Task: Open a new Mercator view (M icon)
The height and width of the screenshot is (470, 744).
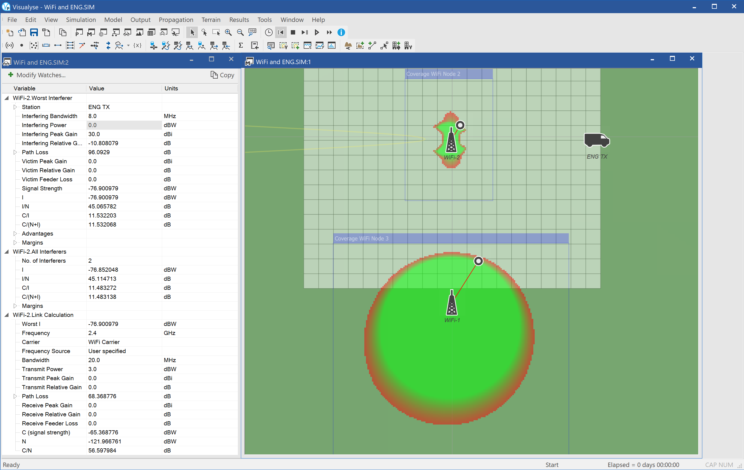Action: (91, 32)
